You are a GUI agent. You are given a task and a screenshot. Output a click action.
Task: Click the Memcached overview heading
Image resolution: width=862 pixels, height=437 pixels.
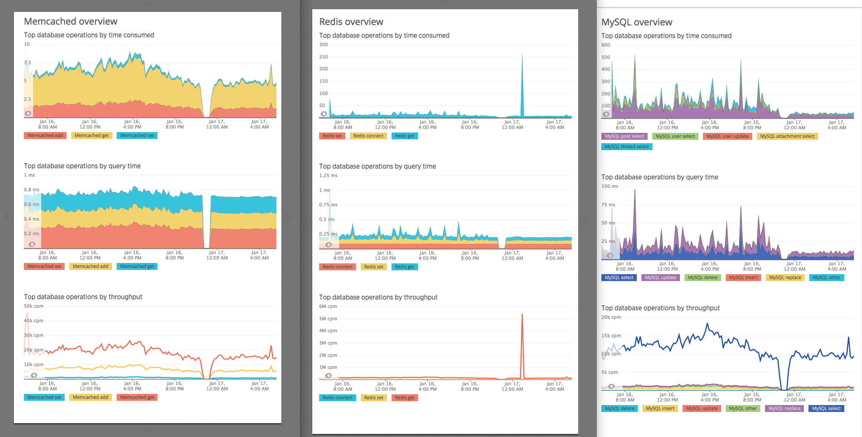click(70, 22)
